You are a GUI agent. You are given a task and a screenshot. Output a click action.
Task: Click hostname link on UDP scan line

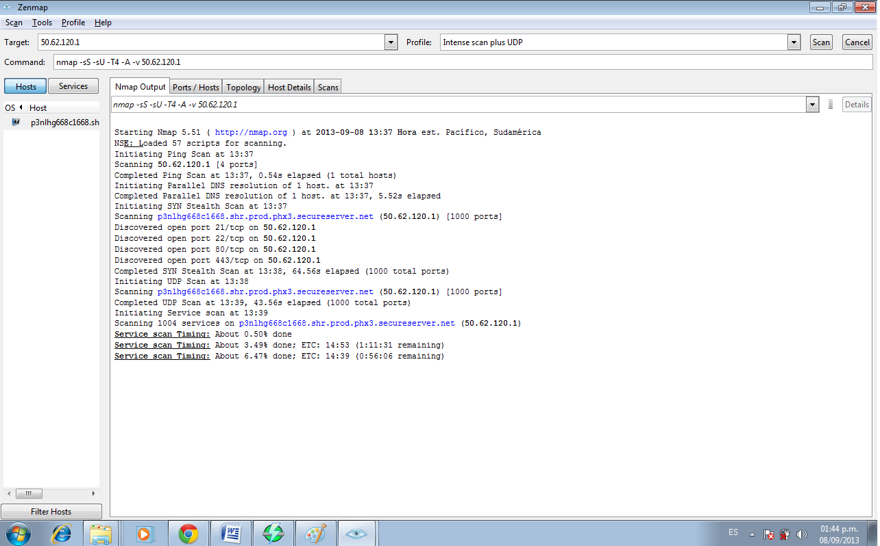tap(265, 292)
